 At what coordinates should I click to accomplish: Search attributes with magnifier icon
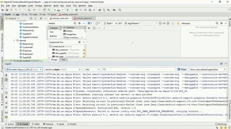217,23
